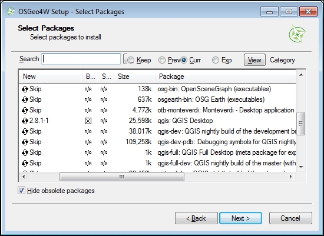Uncheck Hide obsolete packages
The height and width of the screenshot is (236, 324).
[x=21, y=191]
